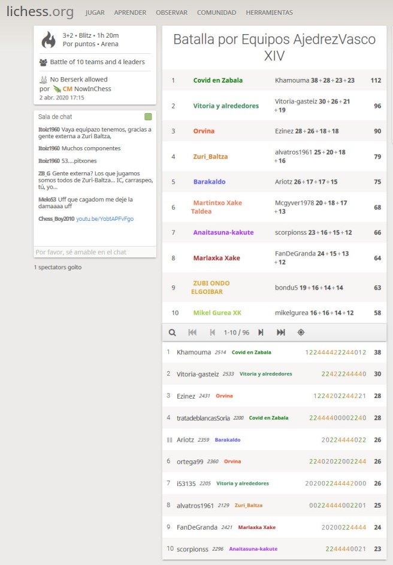
Task: Click the patron wing icon beside NowInChess
Action: click(57, 89)
